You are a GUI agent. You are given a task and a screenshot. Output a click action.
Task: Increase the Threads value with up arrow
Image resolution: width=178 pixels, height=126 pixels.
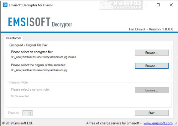(30, 112)
